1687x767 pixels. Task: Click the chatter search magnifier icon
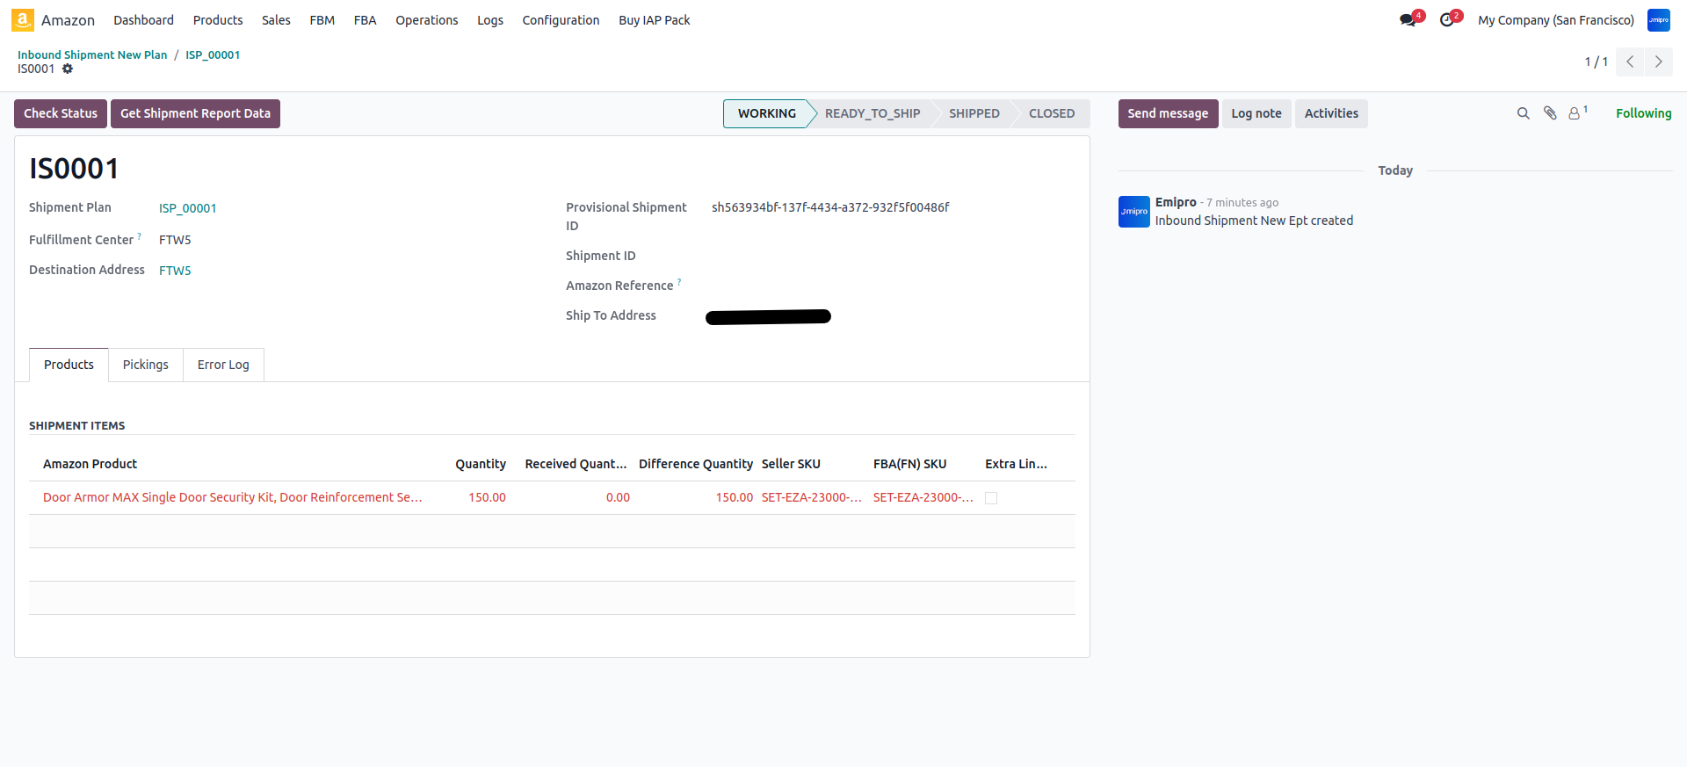coord(1523,113)
